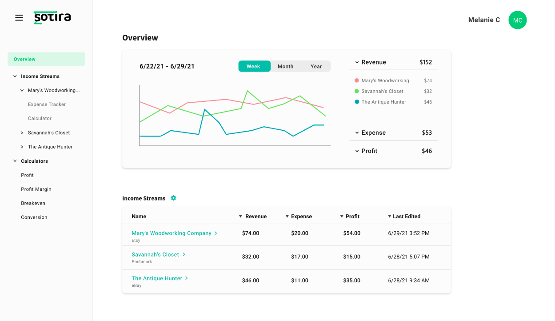Click the 6/22/21 - 6/29/21 date range

click(x=167, y=66)
